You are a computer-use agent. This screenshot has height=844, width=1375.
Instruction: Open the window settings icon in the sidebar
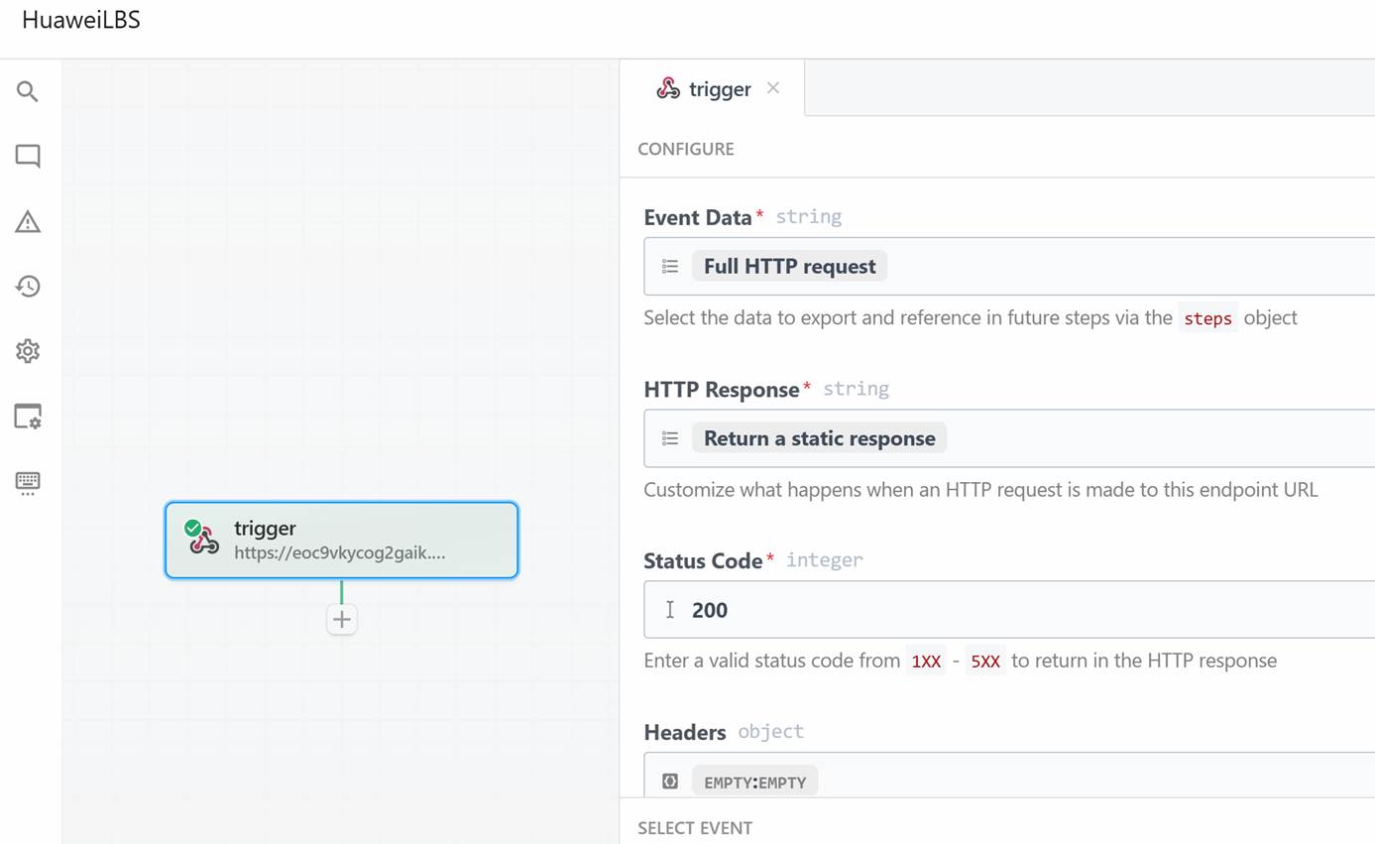click(28, 417)
